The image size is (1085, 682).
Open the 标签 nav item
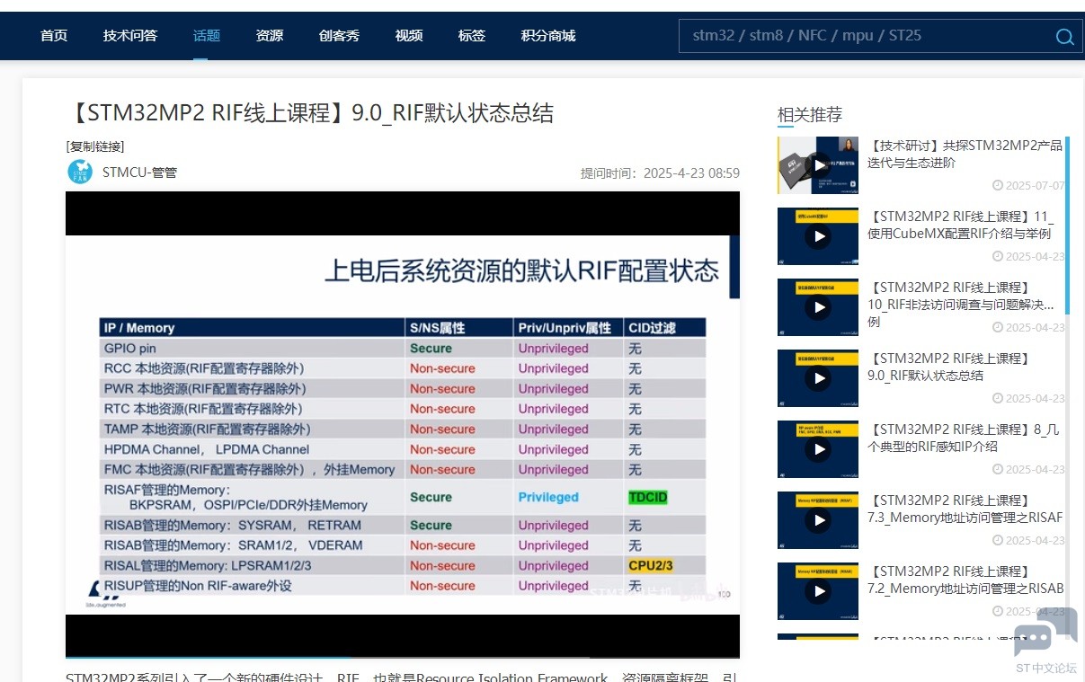coord(472,36)
